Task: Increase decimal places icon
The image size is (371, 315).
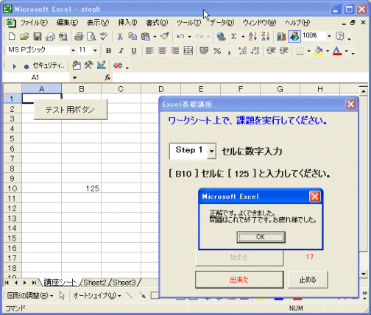Action: click(x=242, y=51)
